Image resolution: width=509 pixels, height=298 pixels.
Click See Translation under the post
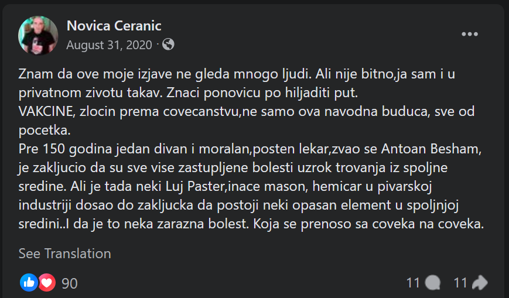tap(64, 254)
